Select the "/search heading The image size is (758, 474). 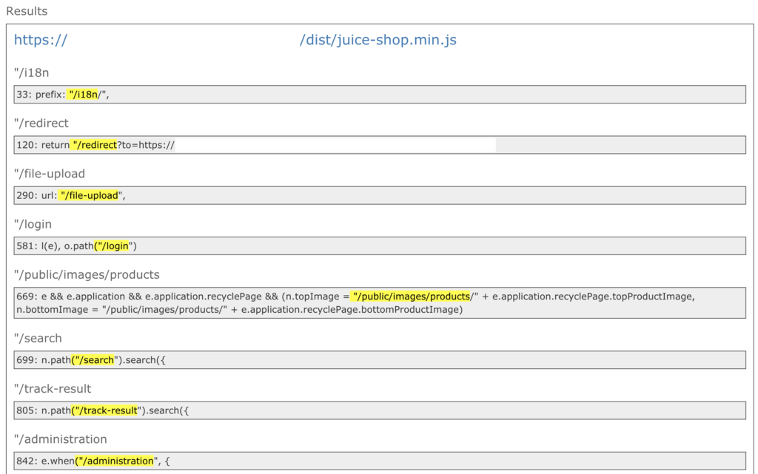(x=38, y=339)
